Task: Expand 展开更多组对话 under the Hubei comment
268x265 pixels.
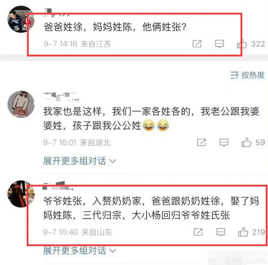Action: tap(80, 161)
